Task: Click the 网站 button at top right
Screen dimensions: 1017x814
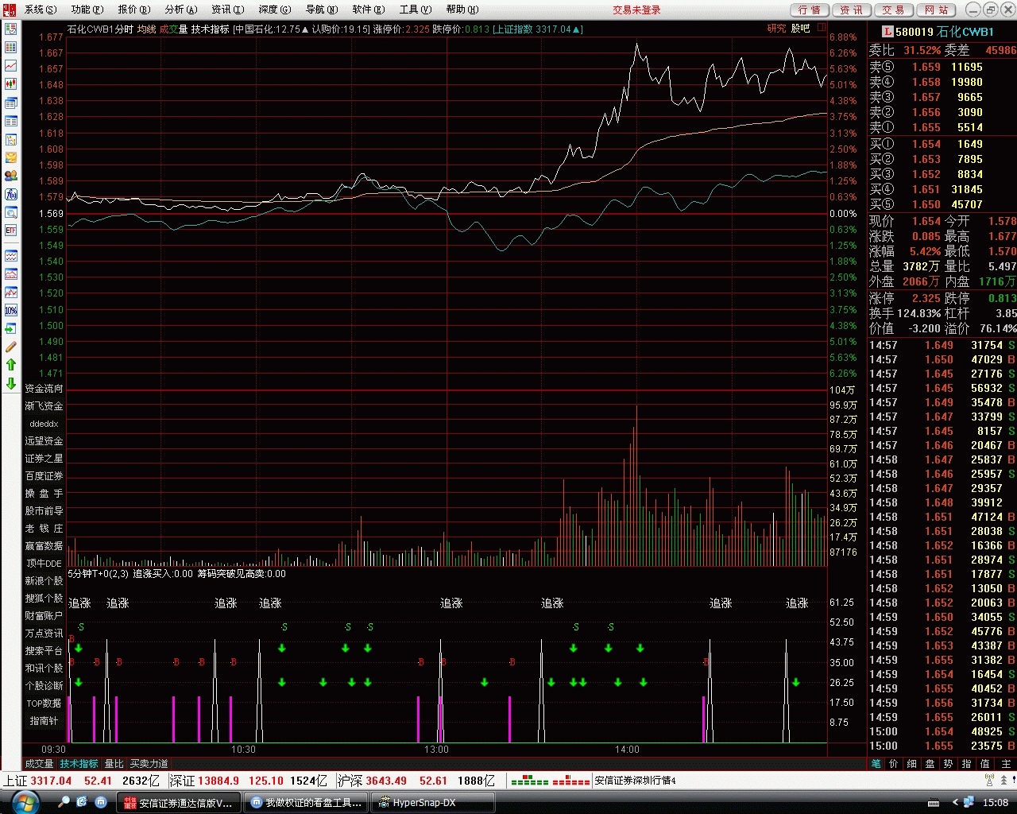Action: tap(937, 10)
